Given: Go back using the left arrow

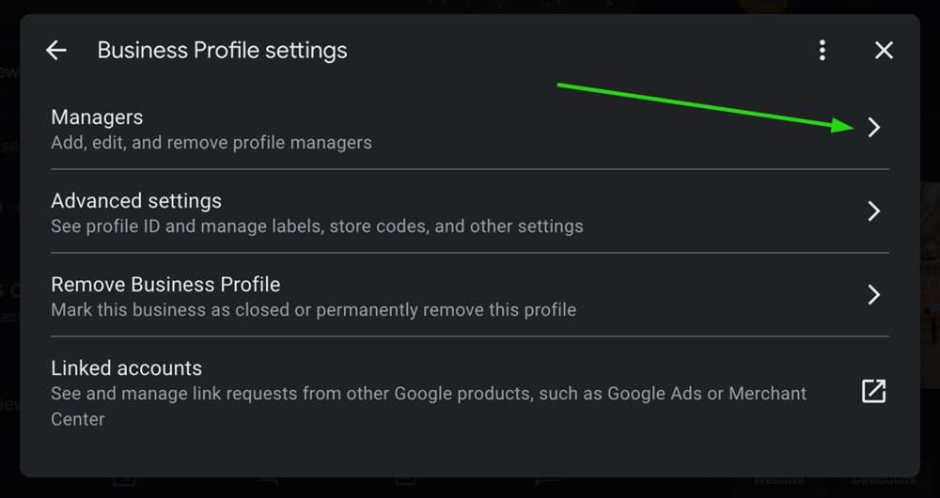Looking at the screenshot, I should click(x=56, y=51).
